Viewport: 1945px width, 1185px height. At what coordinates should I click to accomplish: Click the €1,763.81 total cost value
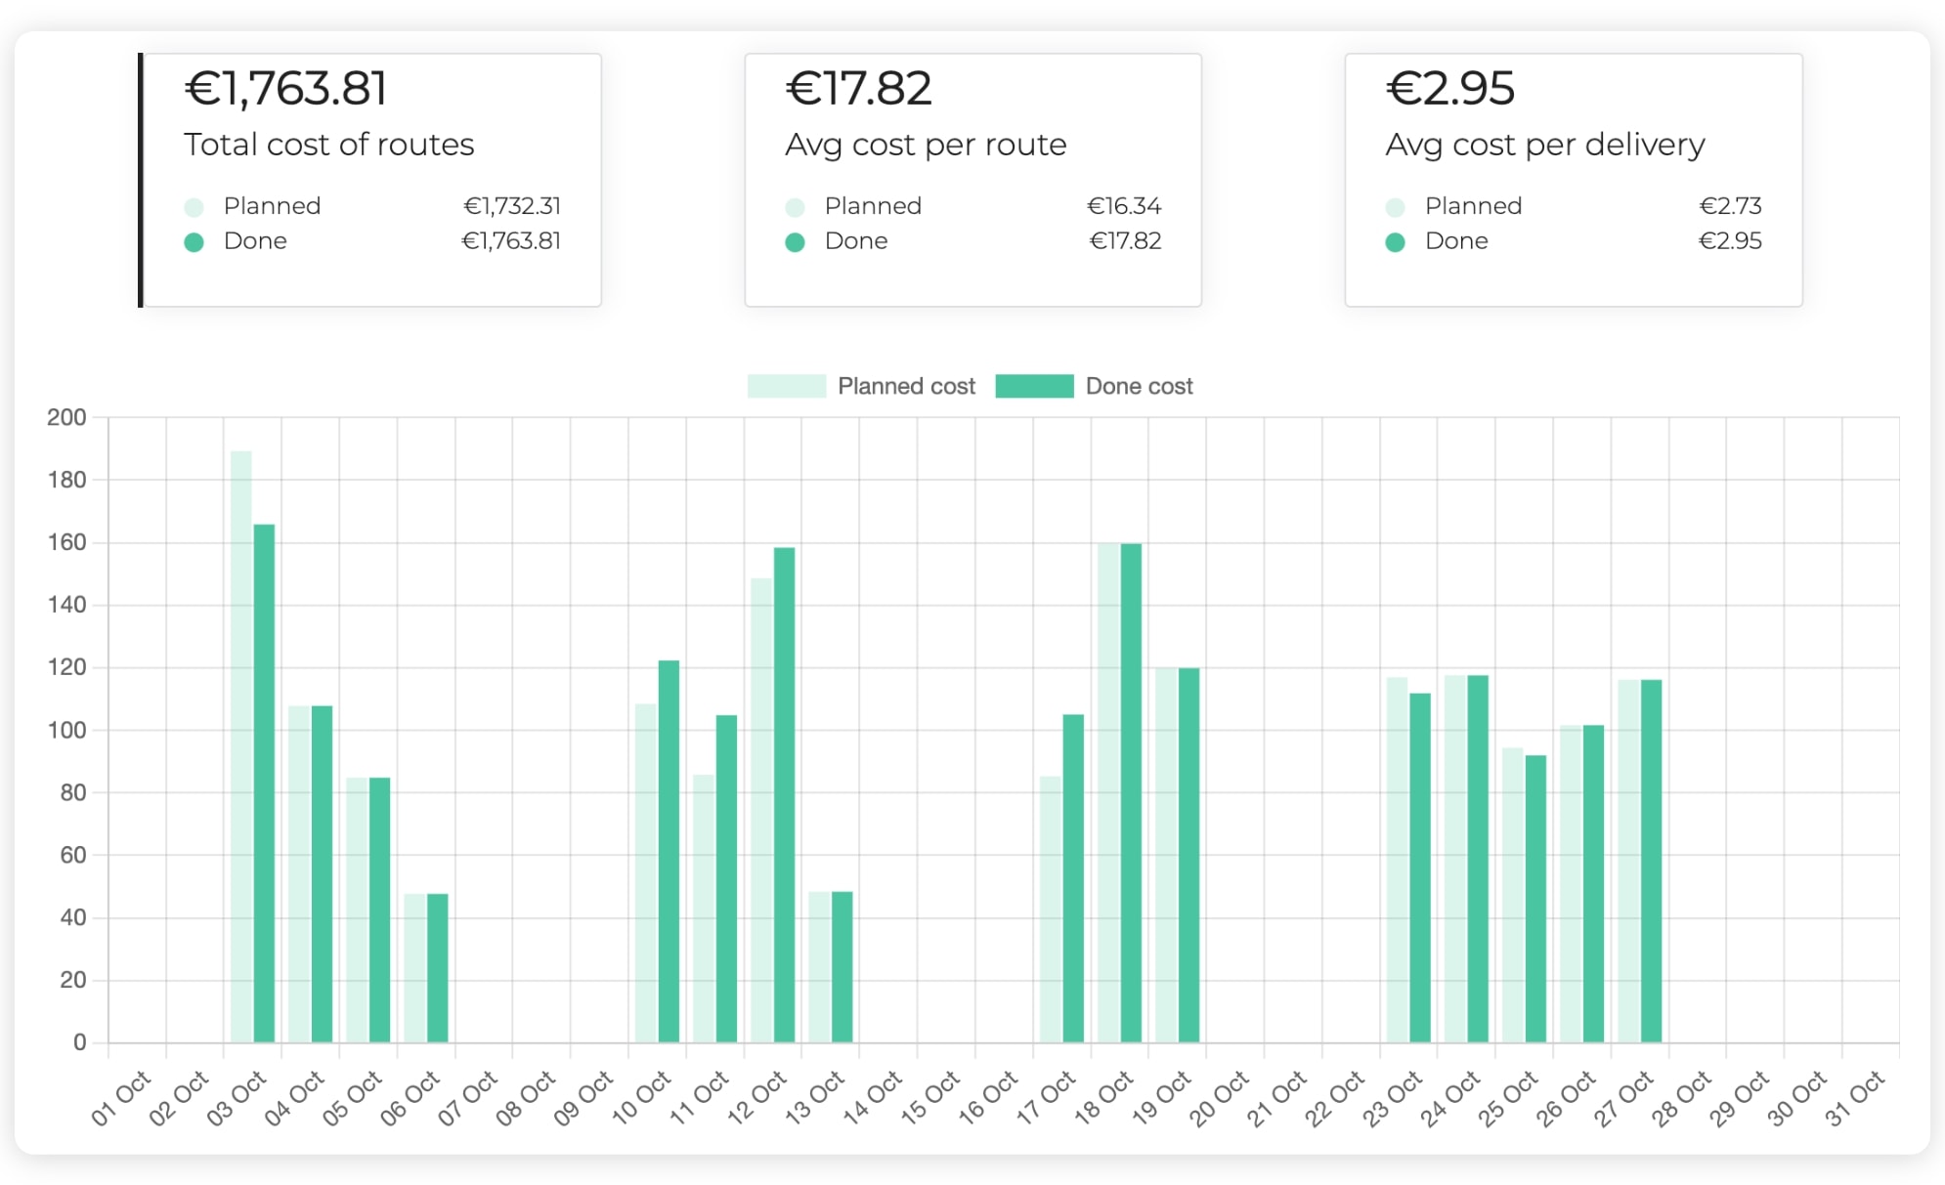(x=286, y=88)
